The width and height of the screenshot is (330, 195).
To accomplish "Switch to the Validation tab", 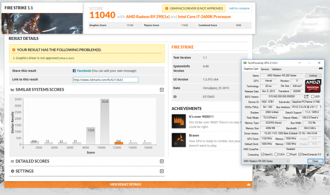I will tap(276, 69).
